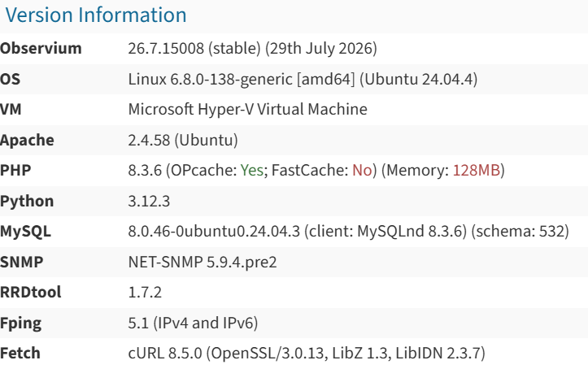Viewport: 588px width, 369px height.
Task: Click the Version Information heading
Action: tap(96, 15)
